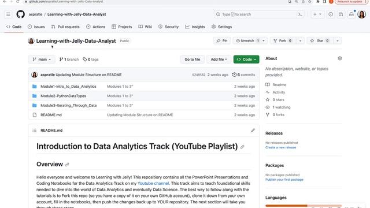
Task: Click Publish your first package link
Action: (x=284, y=180)
